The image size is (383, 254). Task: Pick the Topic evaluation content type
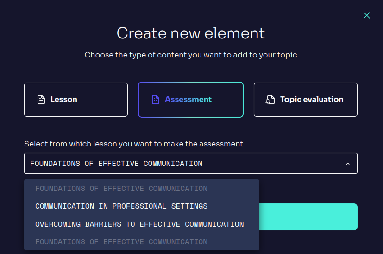(305, 100)
